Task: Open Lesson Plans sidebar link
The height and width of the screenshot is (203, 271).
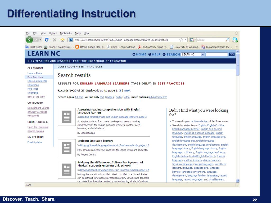Action: pos(35,73)
